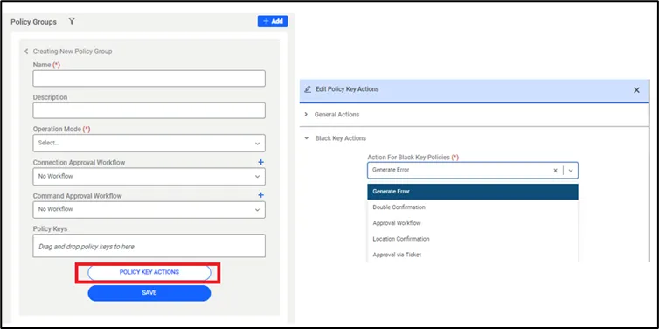Click the pencil icon in Edit Policy Key Actions header
Viewport: 659px width, 329px height.
[308, 89]
